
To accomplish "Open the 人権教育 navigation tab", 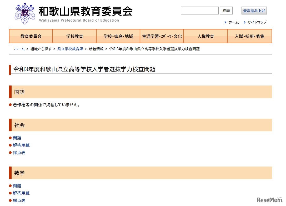I will click(205, 36).
